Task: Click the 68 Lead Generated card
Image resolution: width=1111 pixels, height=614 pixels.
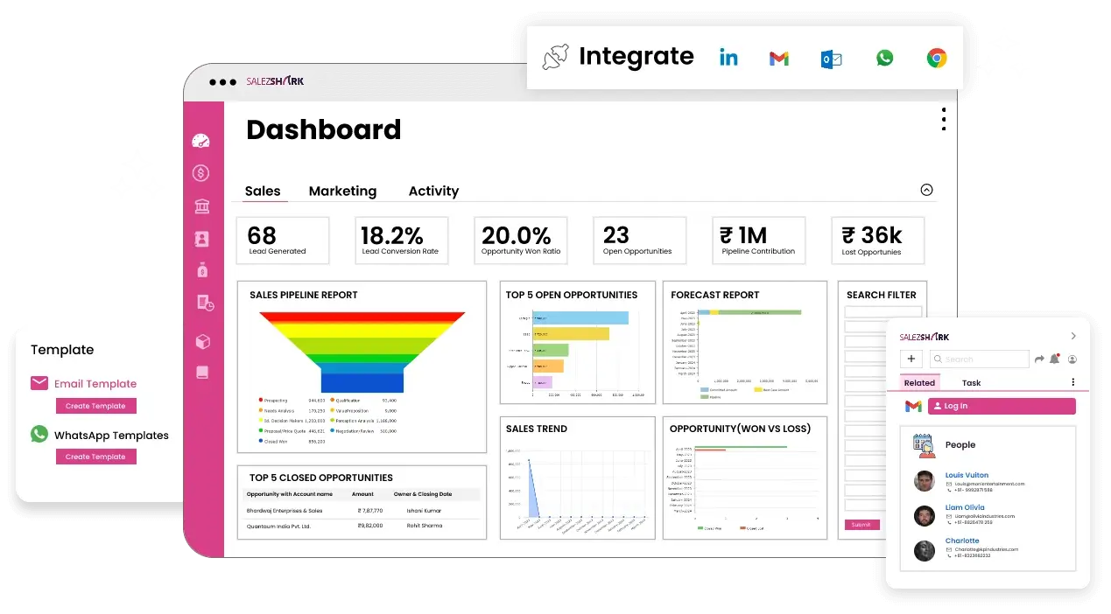Action: click(283, 241)
